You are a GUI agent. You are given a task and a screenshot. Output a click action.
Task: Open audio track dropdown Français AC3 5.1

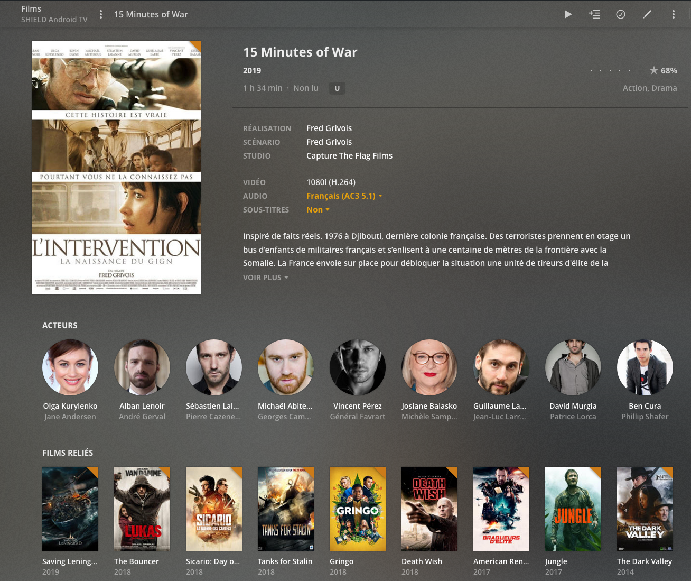[x=344, y=196]
